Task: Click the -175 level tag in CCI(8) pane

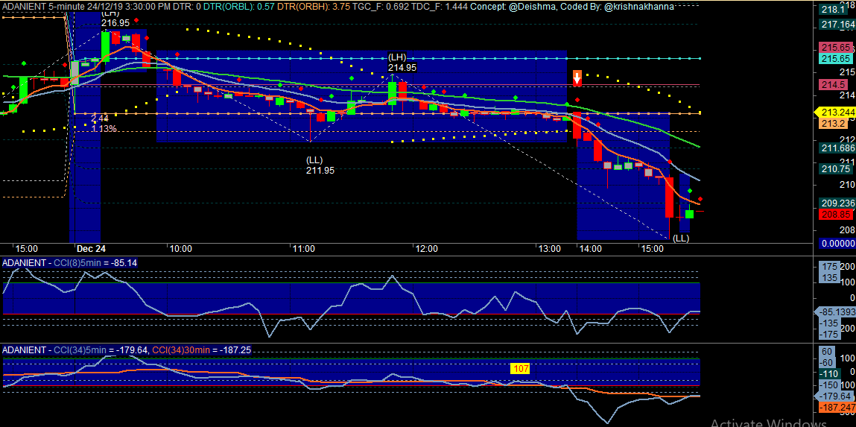Action: [x=829, y=334]
